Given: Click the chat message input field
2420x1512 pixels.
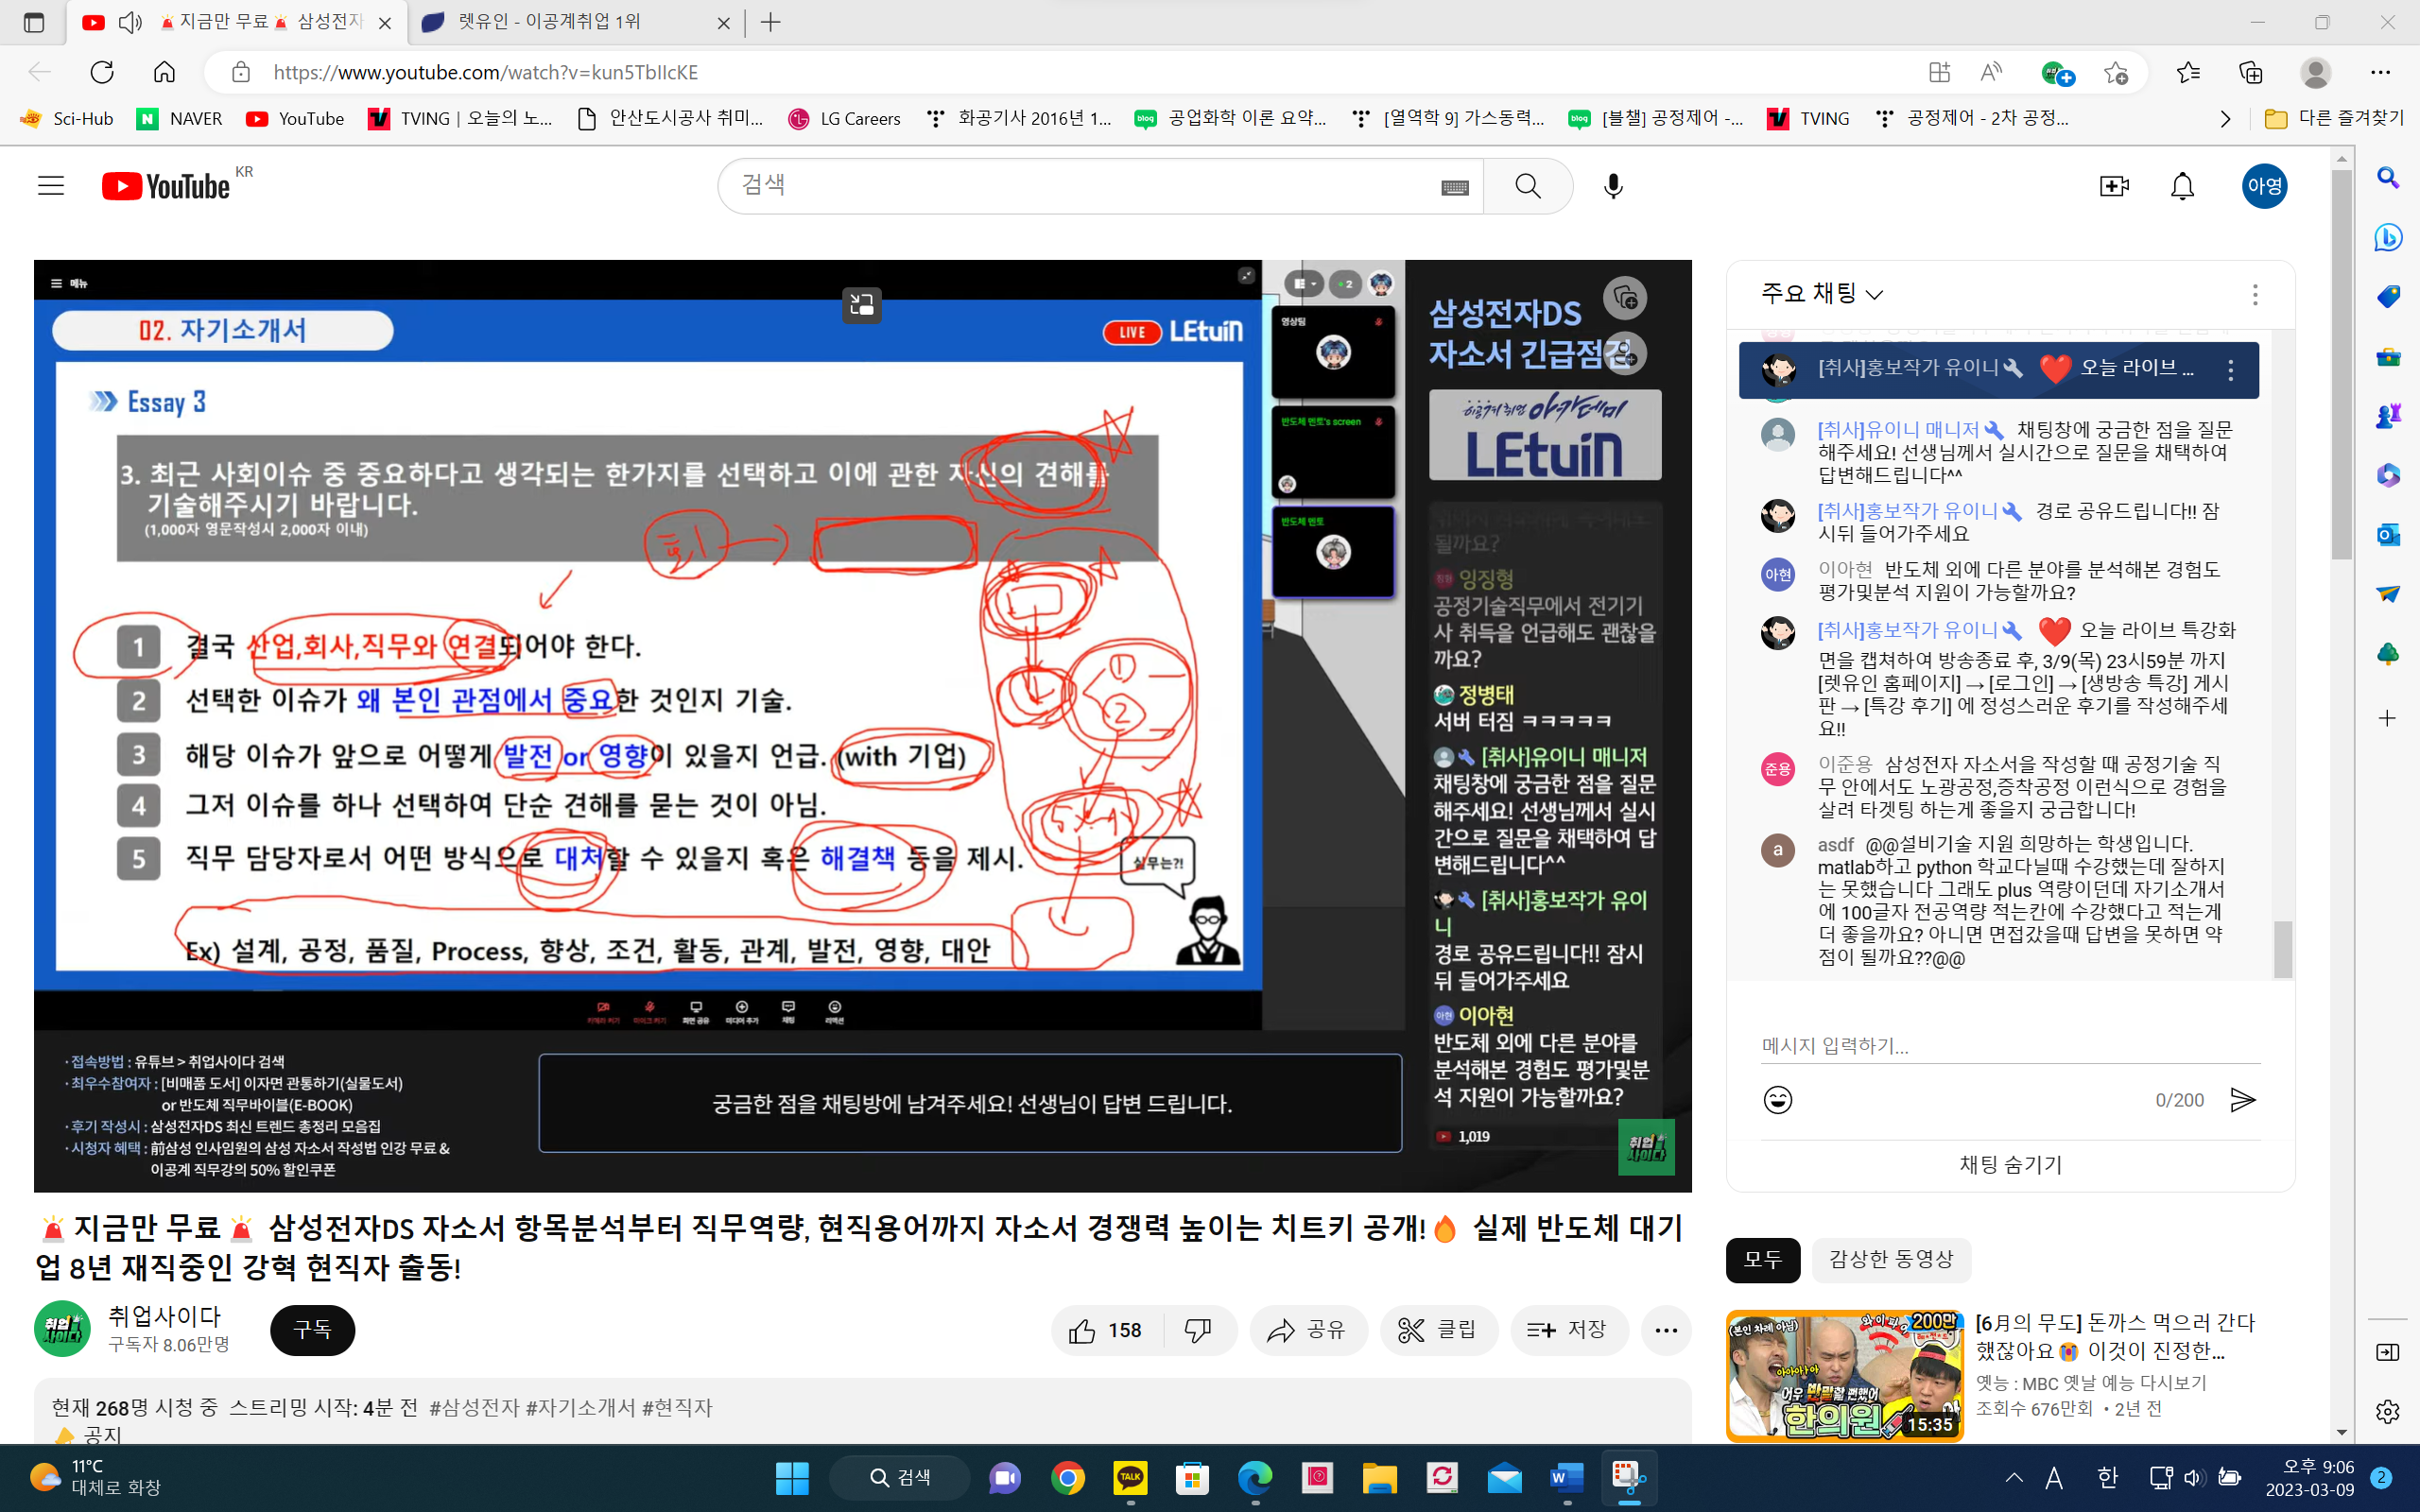Looking at the screenshot, I should tap(2008, 1046).
